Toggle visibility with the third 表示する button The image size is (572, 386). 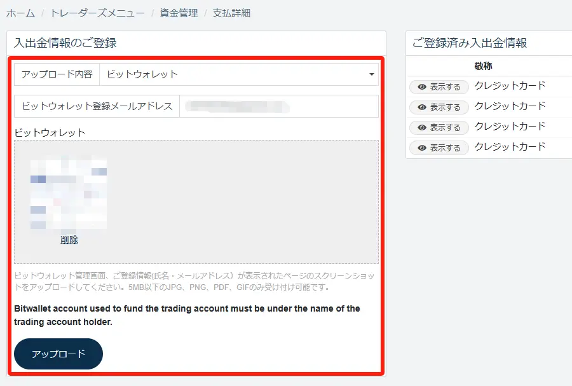pyautogui.click(x=439, y=128)
